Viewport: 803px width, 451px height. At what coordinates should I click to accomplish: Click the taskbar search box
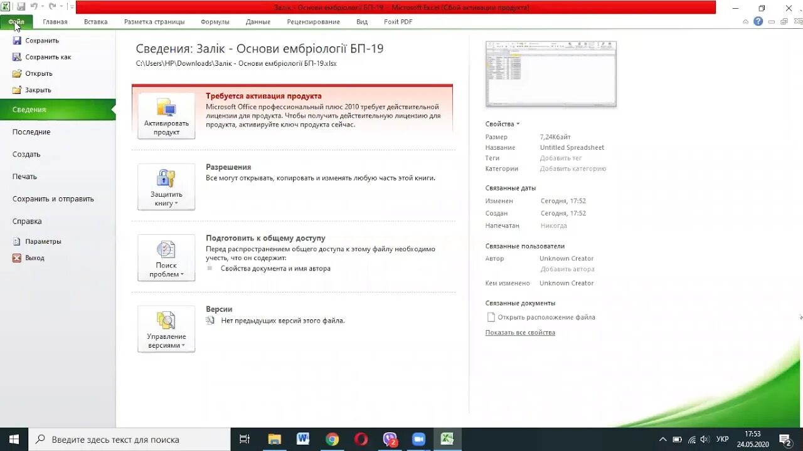(130, 439)
